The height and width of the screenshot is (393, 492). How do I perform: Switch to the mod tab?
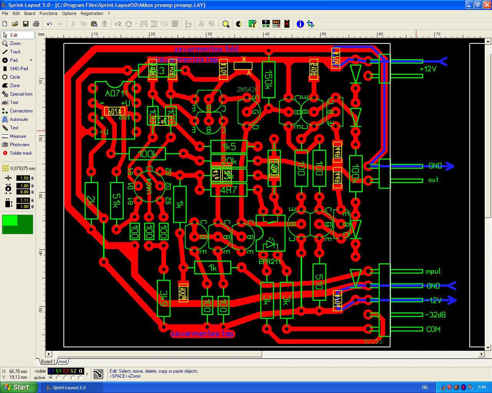point(63,362)
